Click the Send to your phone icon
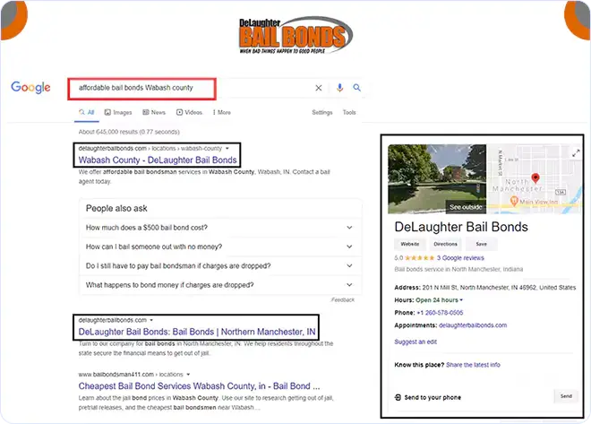Image resolution: width=591 pixels, height=424 pixels. click(398, 396)
